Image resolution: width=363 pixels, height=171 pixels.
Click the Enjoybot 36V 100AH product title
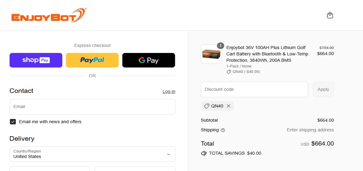pyautogui.click(x=267, y=54)
